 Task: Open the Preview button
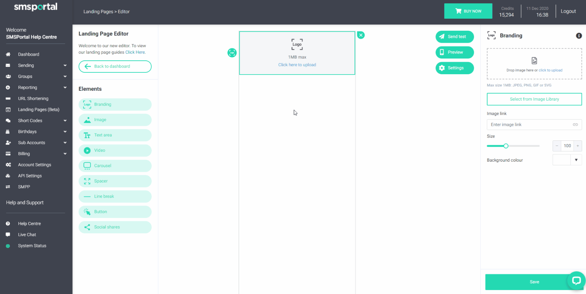[x=455, y=53]
